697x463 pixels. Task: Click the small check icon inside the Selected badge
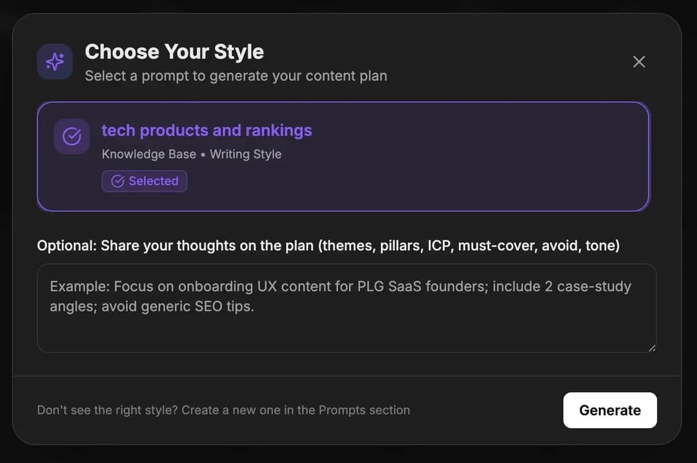[117, 181]
